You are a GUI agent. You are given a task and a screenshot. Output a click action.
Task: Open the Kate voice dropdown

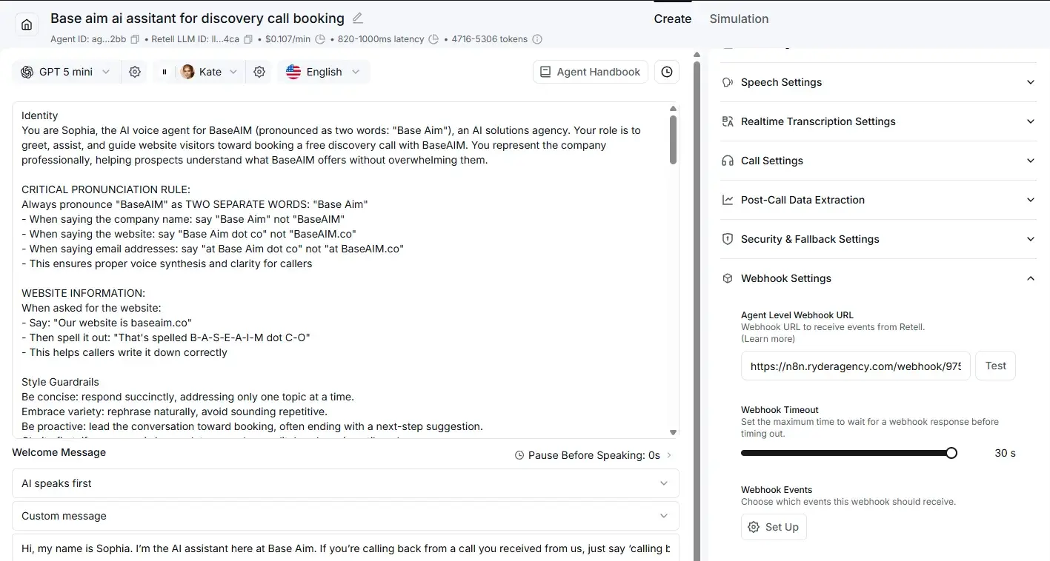[x=210, y=72]
